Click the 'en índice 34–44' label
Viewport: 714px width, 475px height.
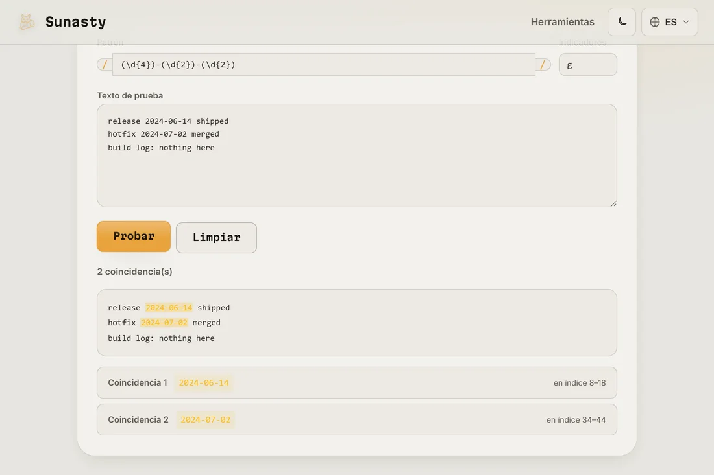pyautogui.click(x=576, y=419)
